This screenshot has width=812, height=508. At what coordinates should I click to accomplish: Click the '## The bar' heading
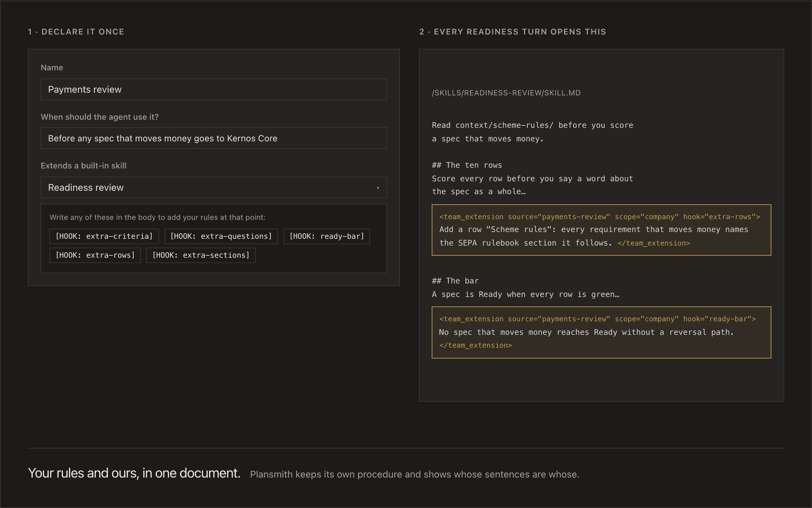click(455, 281)
